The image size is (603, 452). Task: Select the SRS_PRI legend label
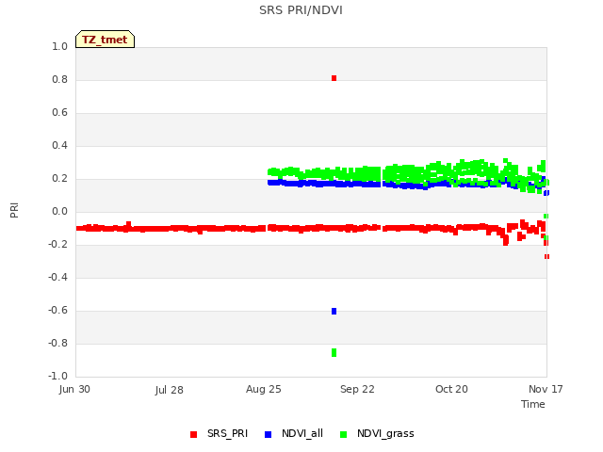click(227, 433)
